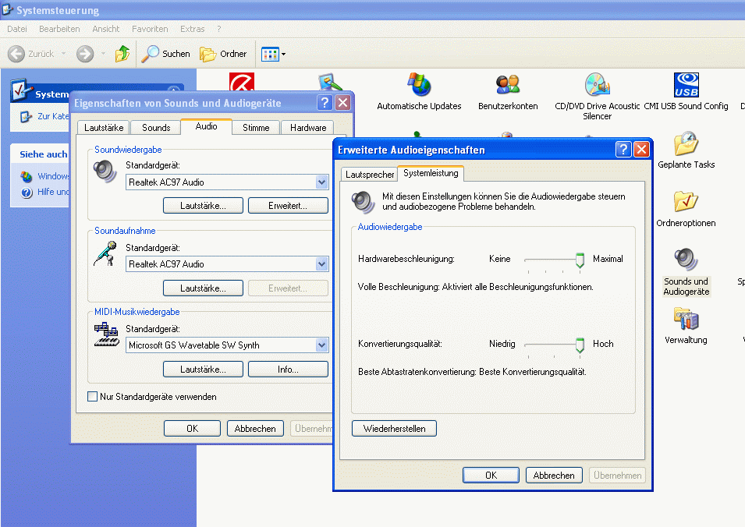Switch to the Lautsprecher tab
745x527 pixels.
pos(370,175)
